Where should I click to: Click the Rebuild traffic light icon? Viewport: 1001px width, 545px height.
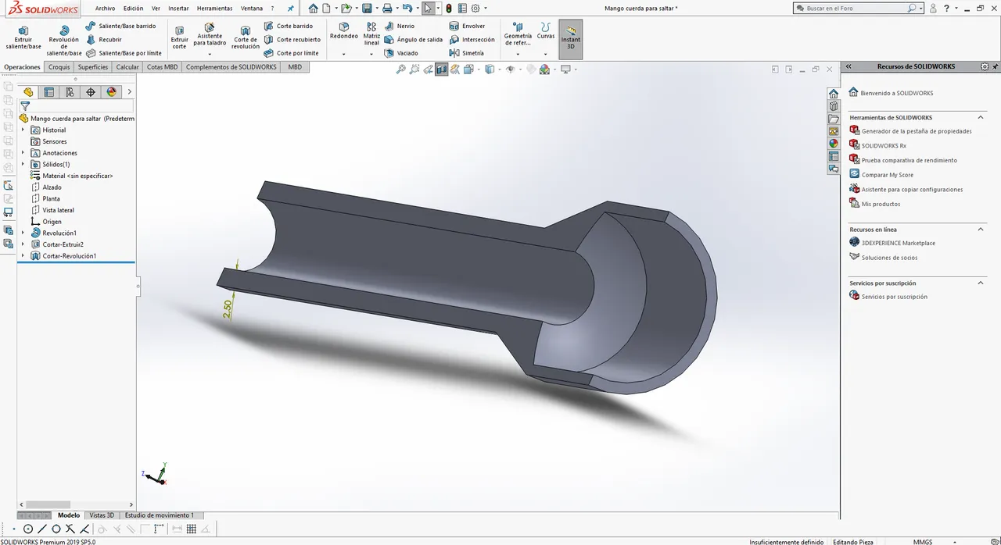coord(449,8)
